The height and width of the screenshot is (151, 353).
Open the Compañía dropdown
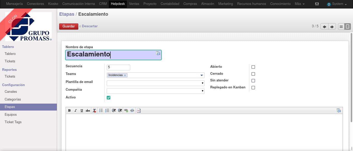coord(156,91)
